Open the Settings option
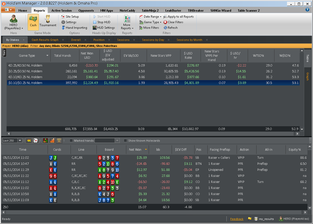The width and height of the screenshot is (313, 224). click(69, 22)
